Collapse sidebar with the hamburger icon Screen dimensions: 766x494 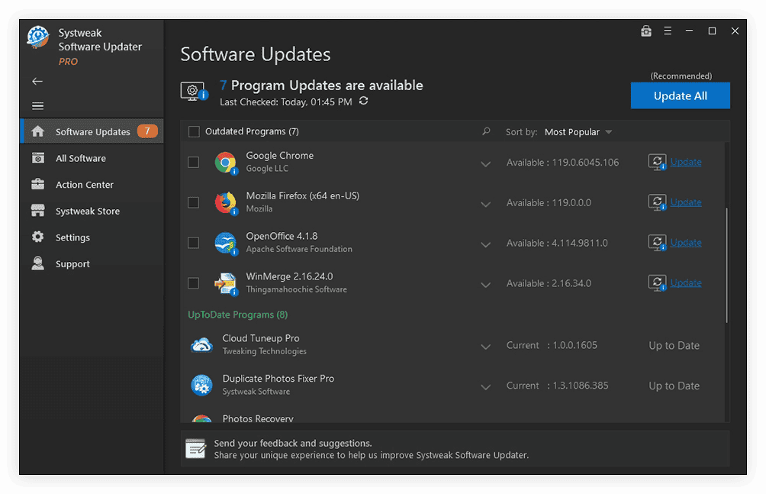click(x=37, y=105)
